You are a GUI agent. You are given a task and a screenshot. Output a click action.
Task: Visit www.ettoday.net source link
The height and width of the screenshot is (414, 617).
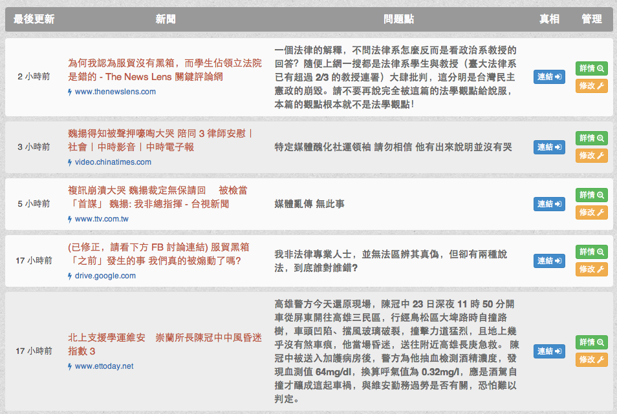tap(104, 366)
